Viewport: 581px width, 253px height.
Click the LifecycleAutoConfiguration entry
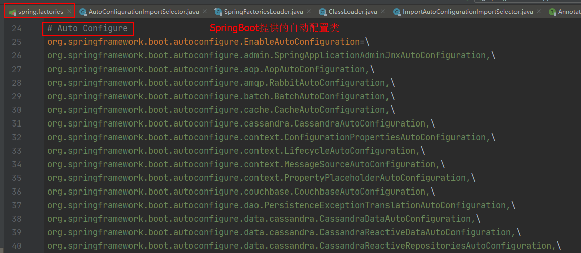tap(236, 151)
